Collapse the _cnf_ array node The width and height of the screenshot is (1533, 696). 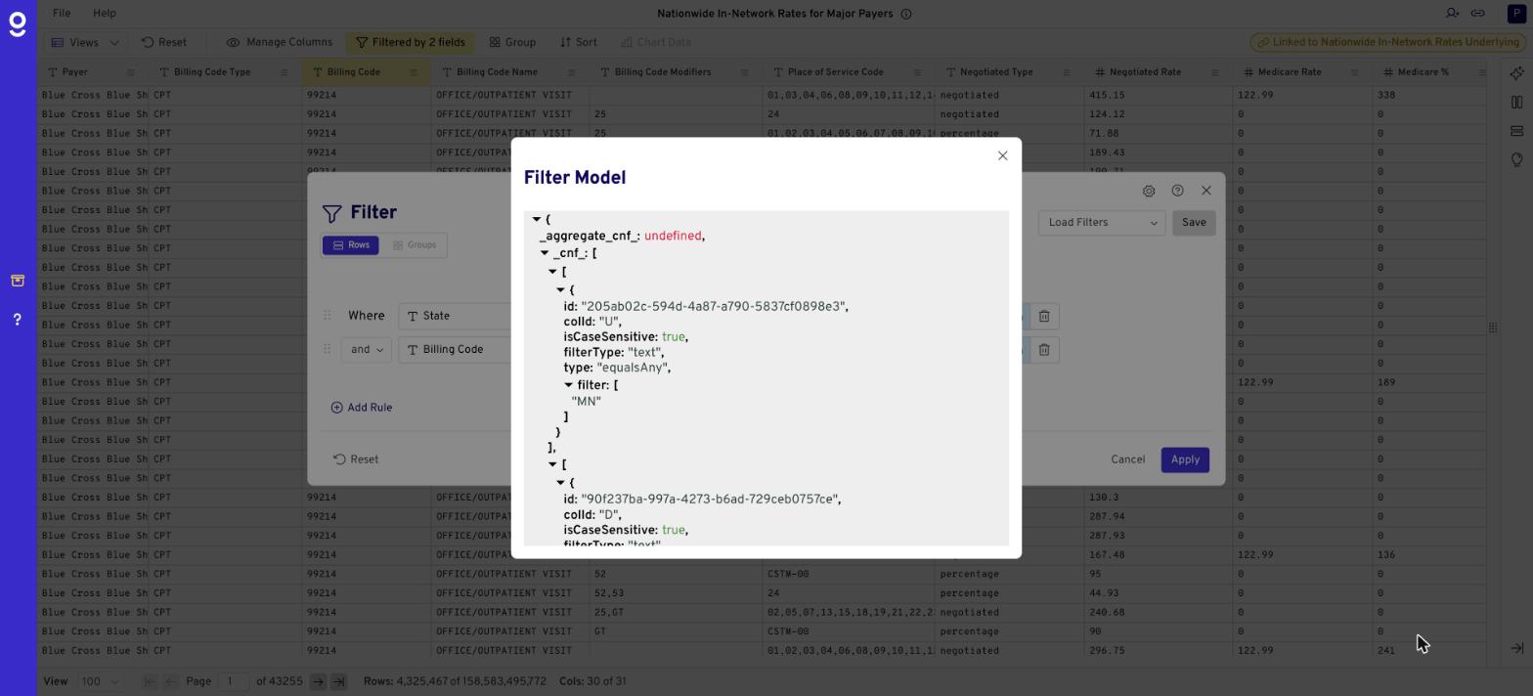tap(545, 253)
